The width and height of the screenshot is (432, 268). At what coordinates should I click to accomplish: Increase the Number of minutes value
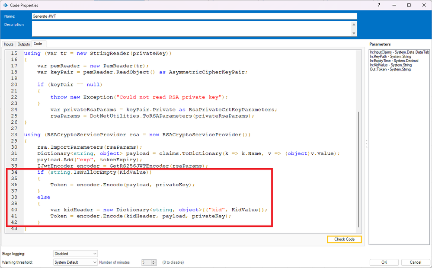tap(154, 261)
